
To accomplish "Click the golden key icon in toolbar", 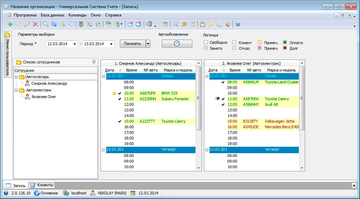I will (x=211, y=24).
